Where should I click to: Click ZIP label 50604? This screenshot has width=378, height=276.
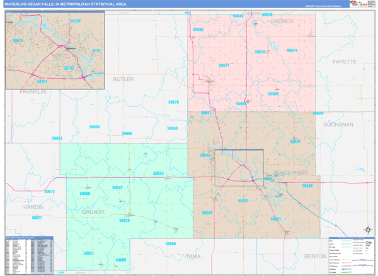(x=94, y=127)
